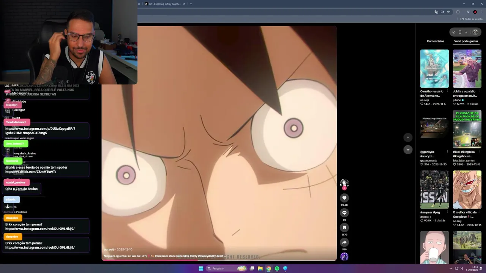This screenshot has height=273, width=486.
Task: Open the phone app icon in TikTok header
Action: (x=460, y=32)
